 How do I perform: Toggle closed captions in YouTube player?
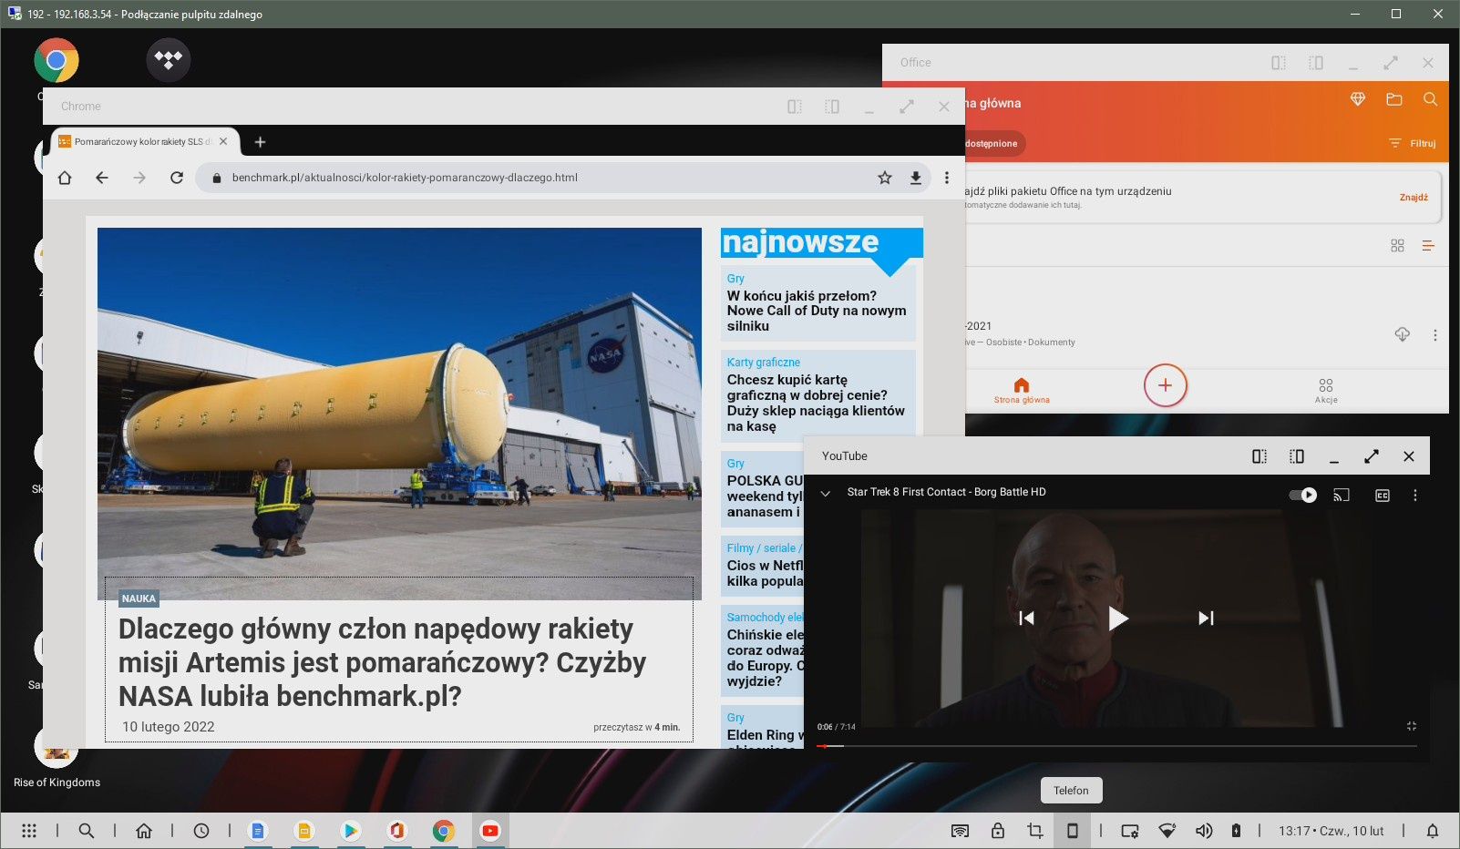[x=1383, y=496]
